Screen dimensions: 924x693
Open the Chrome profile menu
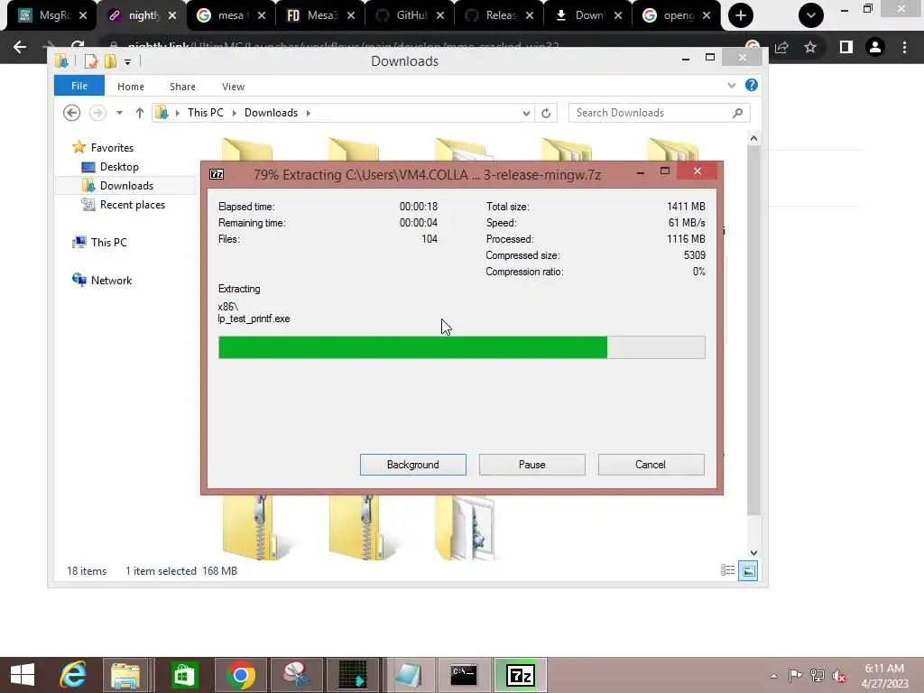tap(875, 47)
